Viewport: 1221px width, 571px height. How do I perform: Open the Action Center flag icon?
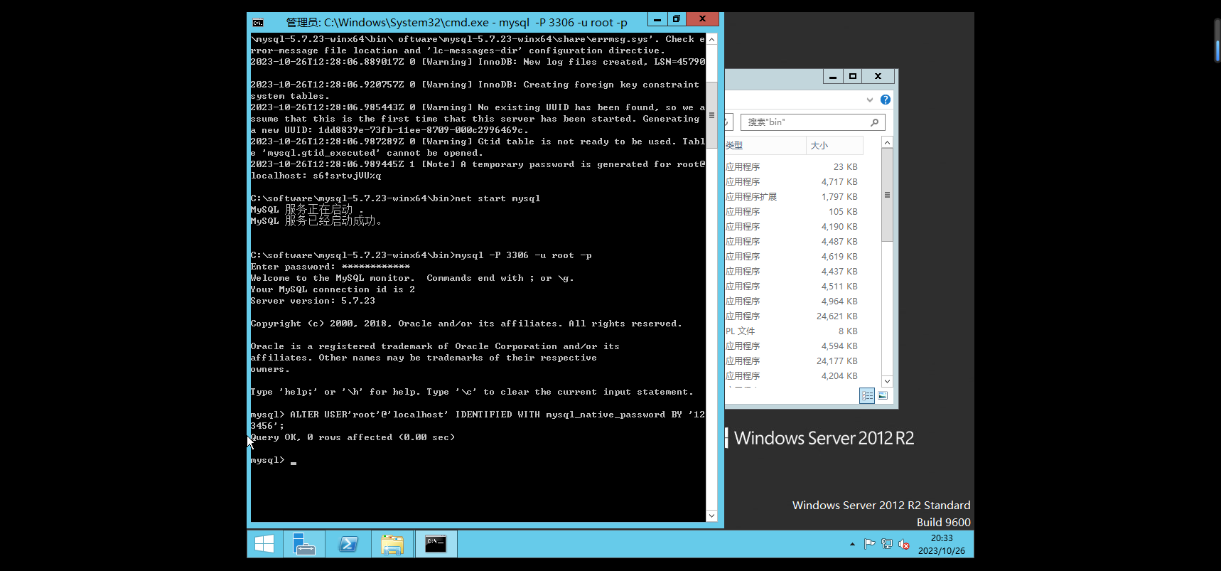[869, 545]
